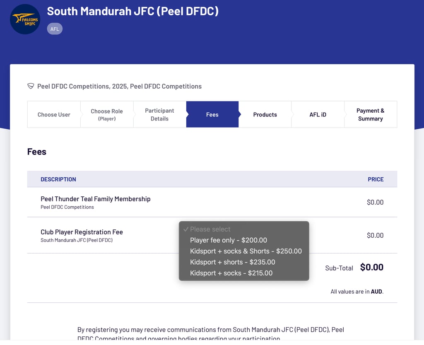Click the shield icon beside Peel DFDC Competitions
The image size is (424, 345).
pos(31,86)
